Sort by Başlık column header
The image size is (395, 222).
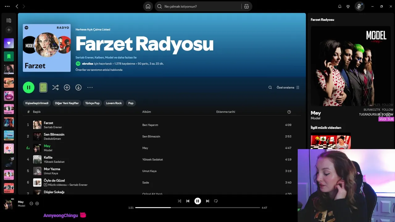(x=37, y=112)
